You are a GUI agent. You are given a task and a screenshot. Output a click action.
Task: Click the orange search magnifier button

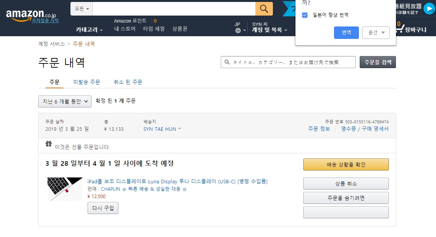[x=264, y=9]
